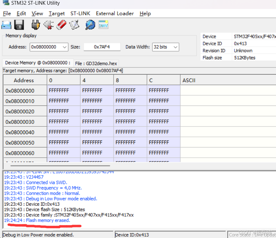Click the Open file toolbar icon
The image size is (276, 238).
click(x=6, y=25)
